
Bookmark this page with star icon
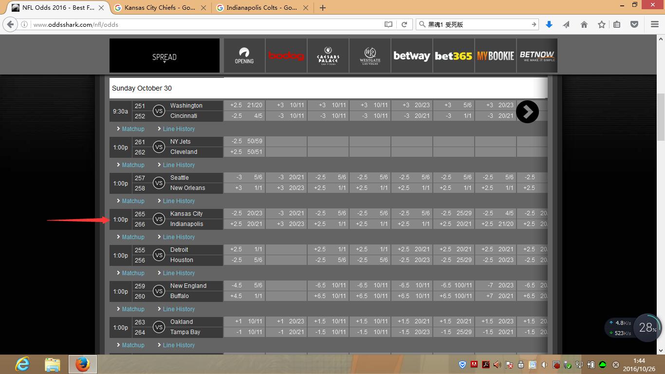pos(602,24)
